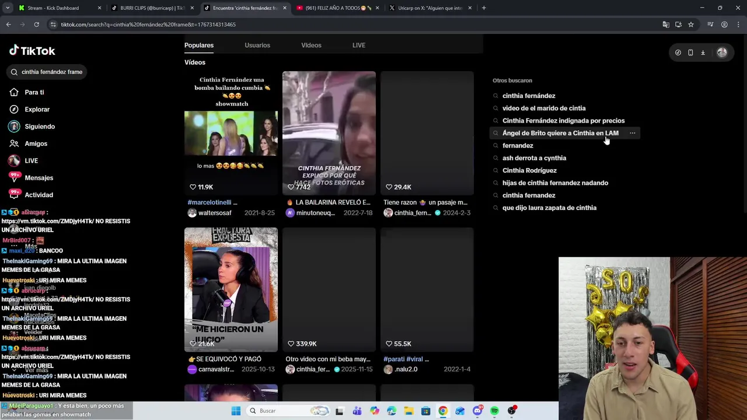Open the Windows Start menu

[x=236, y=411]
